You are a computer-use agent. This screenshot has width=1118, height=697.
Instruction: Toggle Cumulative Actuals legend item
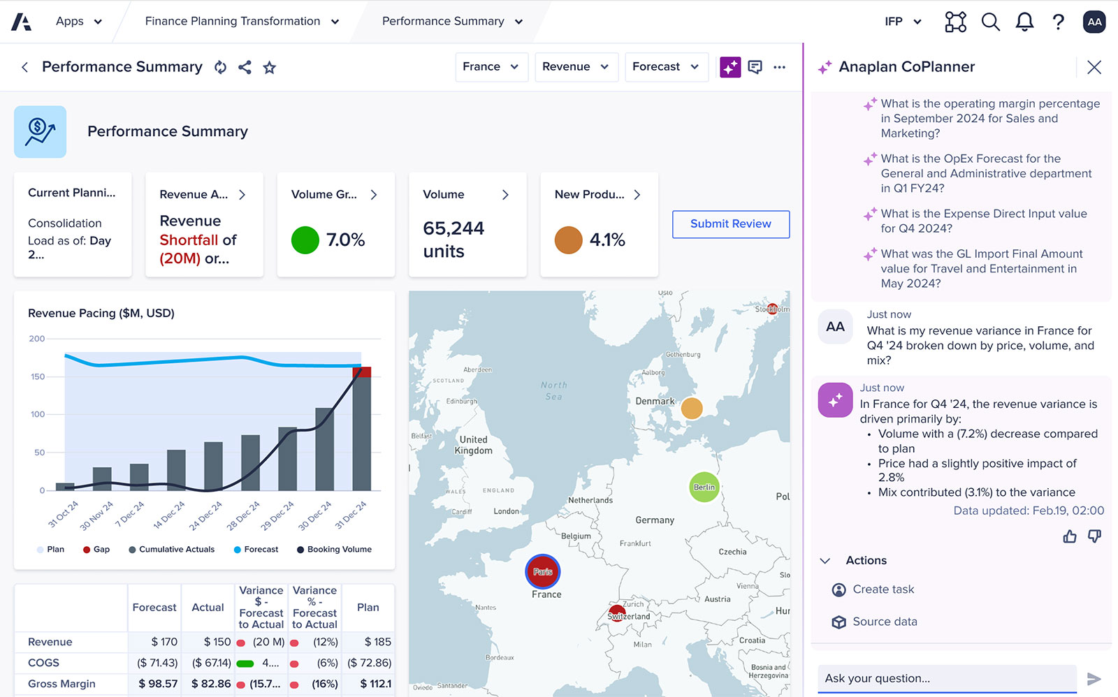171,550
